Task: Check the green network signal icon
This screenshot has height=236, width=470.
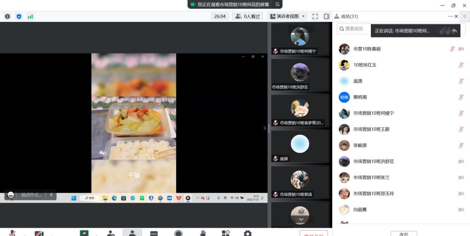Action: point(30,16)
